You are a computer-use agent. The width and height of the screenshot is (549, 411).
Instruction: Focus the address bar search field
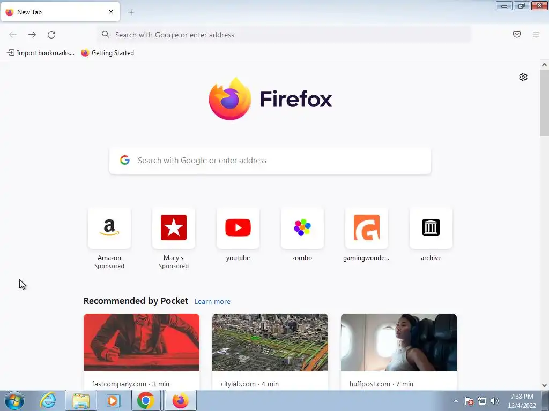pos(284,35)
